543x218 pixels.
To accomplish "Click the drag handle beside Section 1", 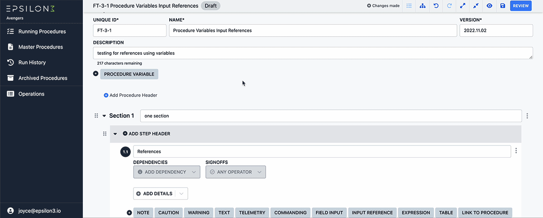I will [x=96, y=116].
